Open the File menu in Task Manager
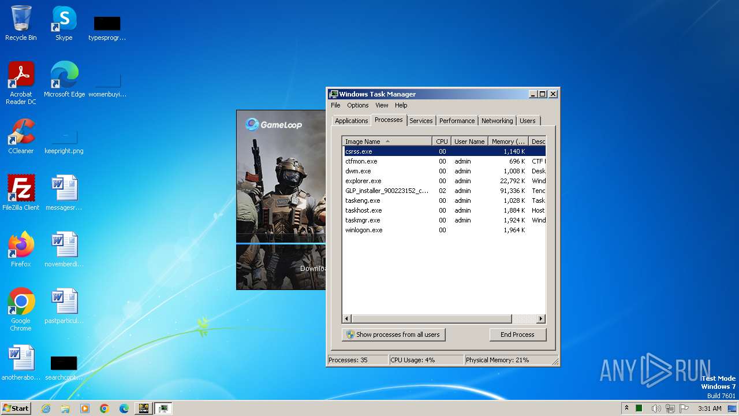This screenshot has height=416, width=739. (335, 105)
